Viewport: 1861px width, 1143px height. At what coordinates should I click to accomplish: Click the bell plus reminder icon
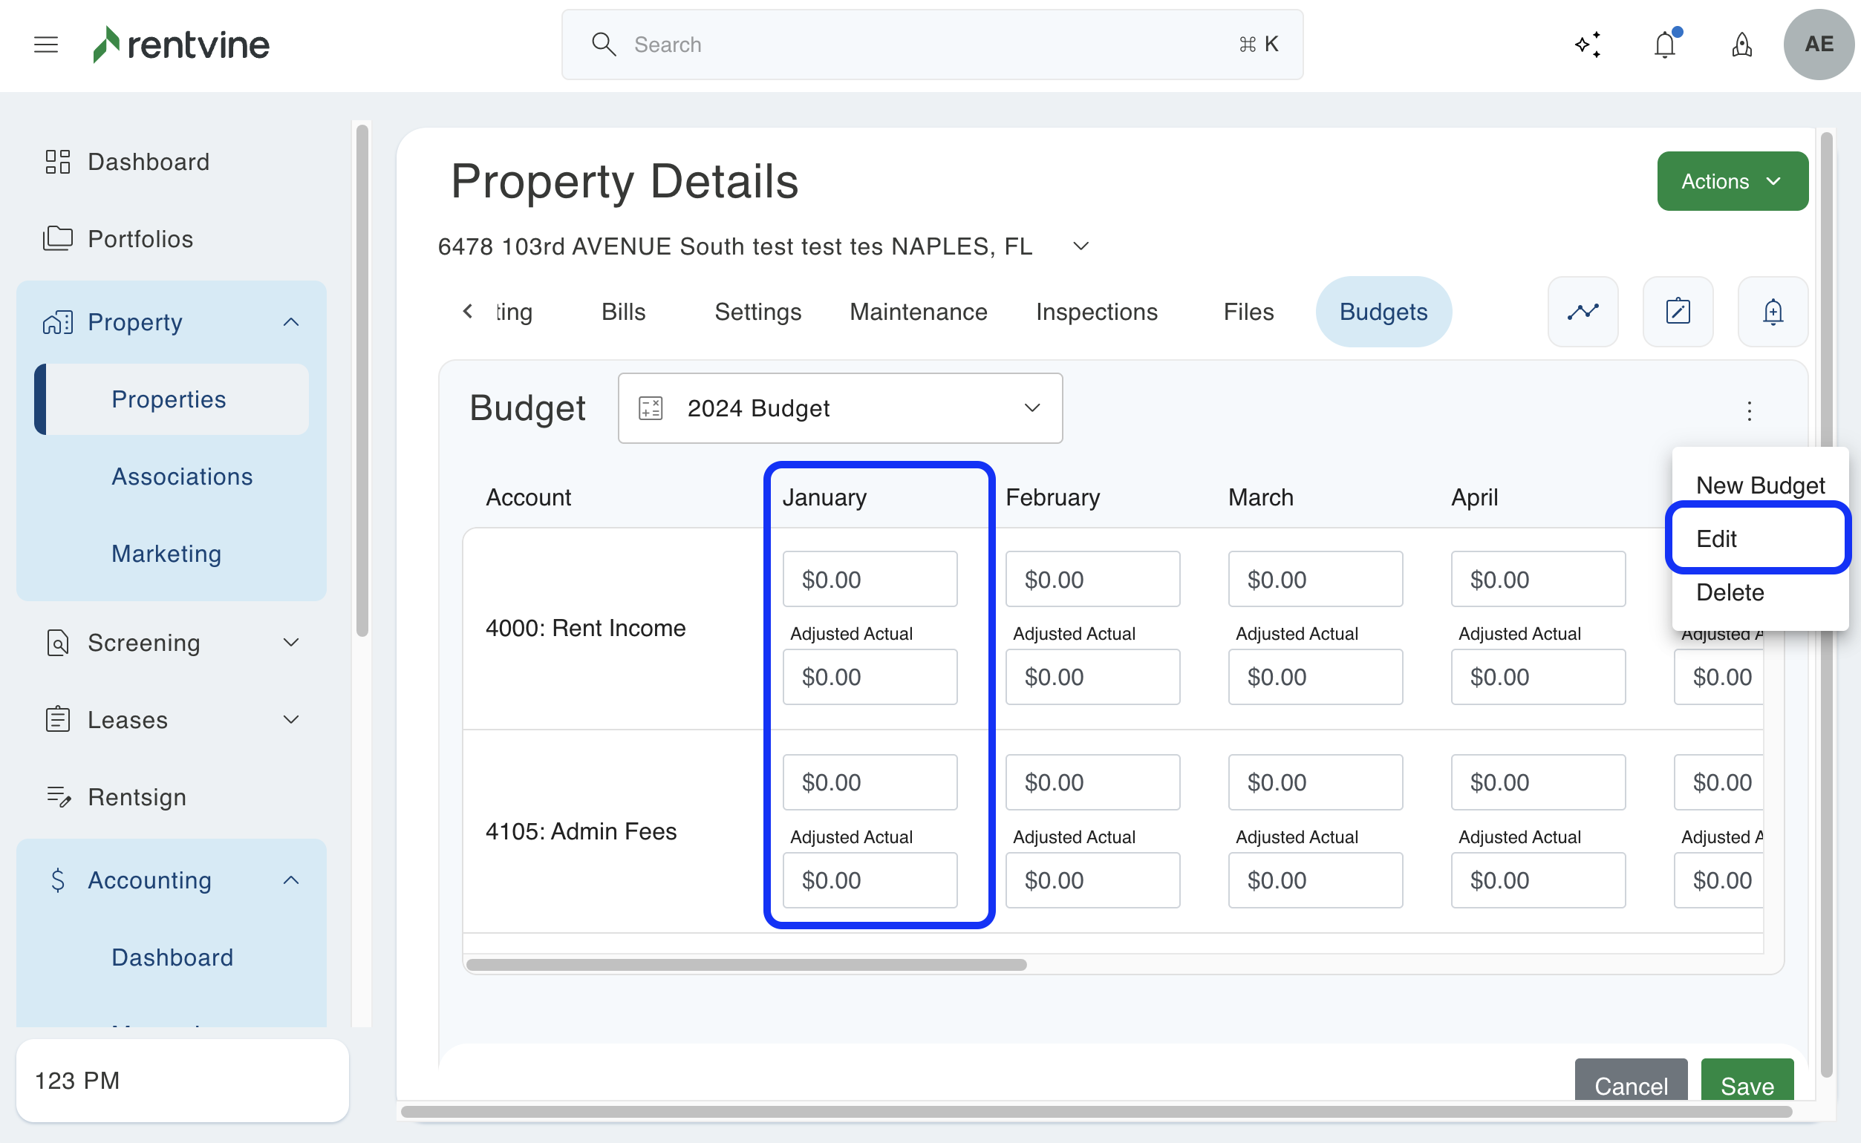pyautogui.click(x=1772, y=312)
